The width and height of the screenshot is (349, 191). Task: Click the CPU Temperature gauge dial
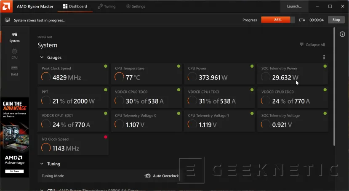[119, 77]
